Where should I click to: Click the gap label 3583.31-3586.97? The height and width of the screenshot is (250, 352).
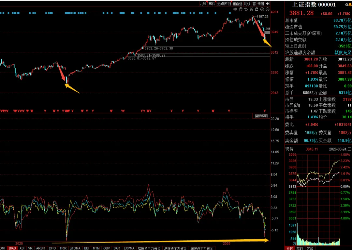pyautogui.click(x=151, y=55)
